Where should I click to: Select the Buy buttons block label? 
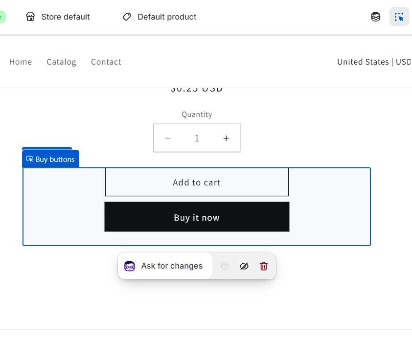click(51, 159)
